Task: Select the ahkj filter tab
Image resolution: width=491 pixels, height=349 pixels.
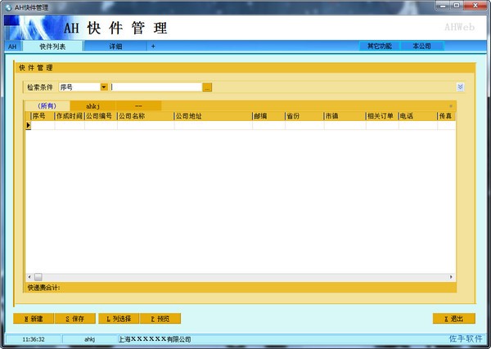Action: coord(92,105)
